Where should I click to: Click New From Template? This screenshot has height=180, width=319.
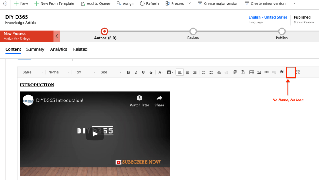pos(54,3)
